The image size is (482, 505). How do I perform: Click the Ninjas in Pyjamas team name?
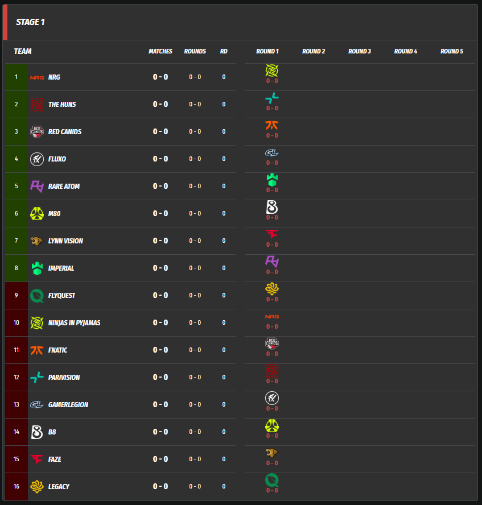point(75,323)
